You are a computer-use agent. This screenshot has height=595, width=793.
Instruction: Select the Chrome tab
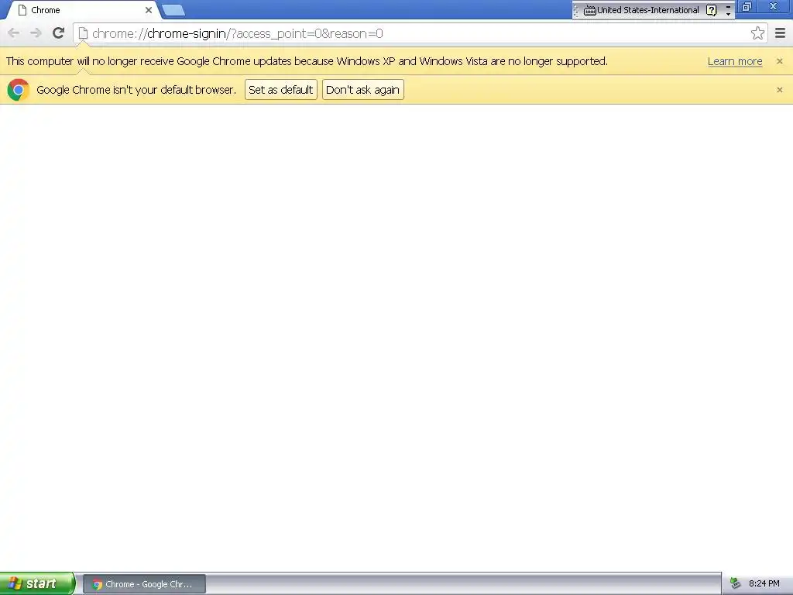84,10
